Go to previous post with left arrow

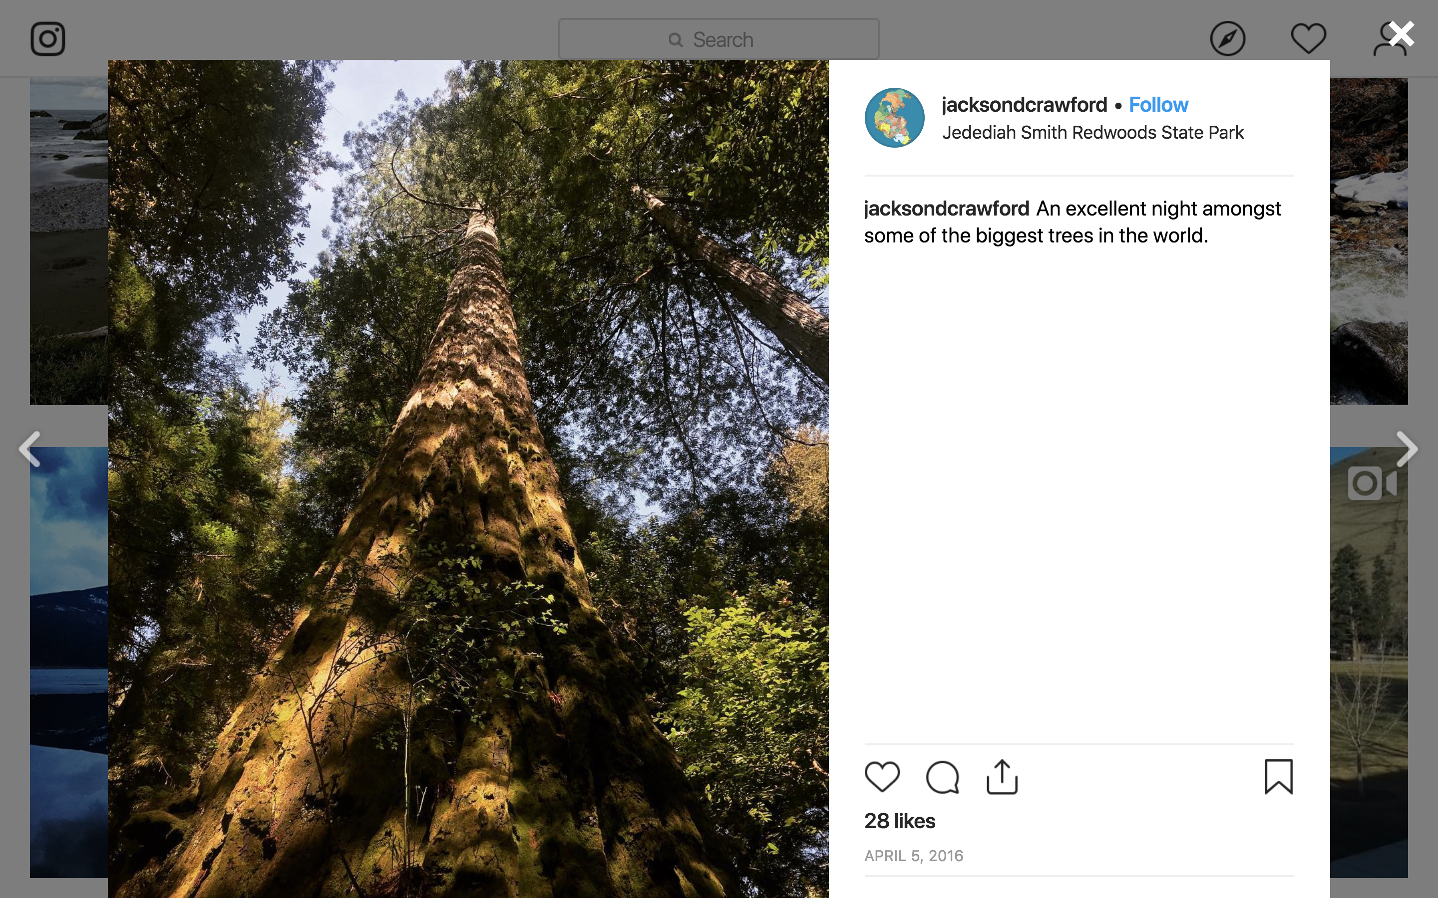point(29,449)
